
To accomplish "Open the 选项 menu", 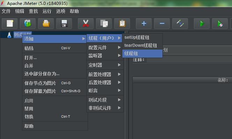I will (x=60, y=11).
